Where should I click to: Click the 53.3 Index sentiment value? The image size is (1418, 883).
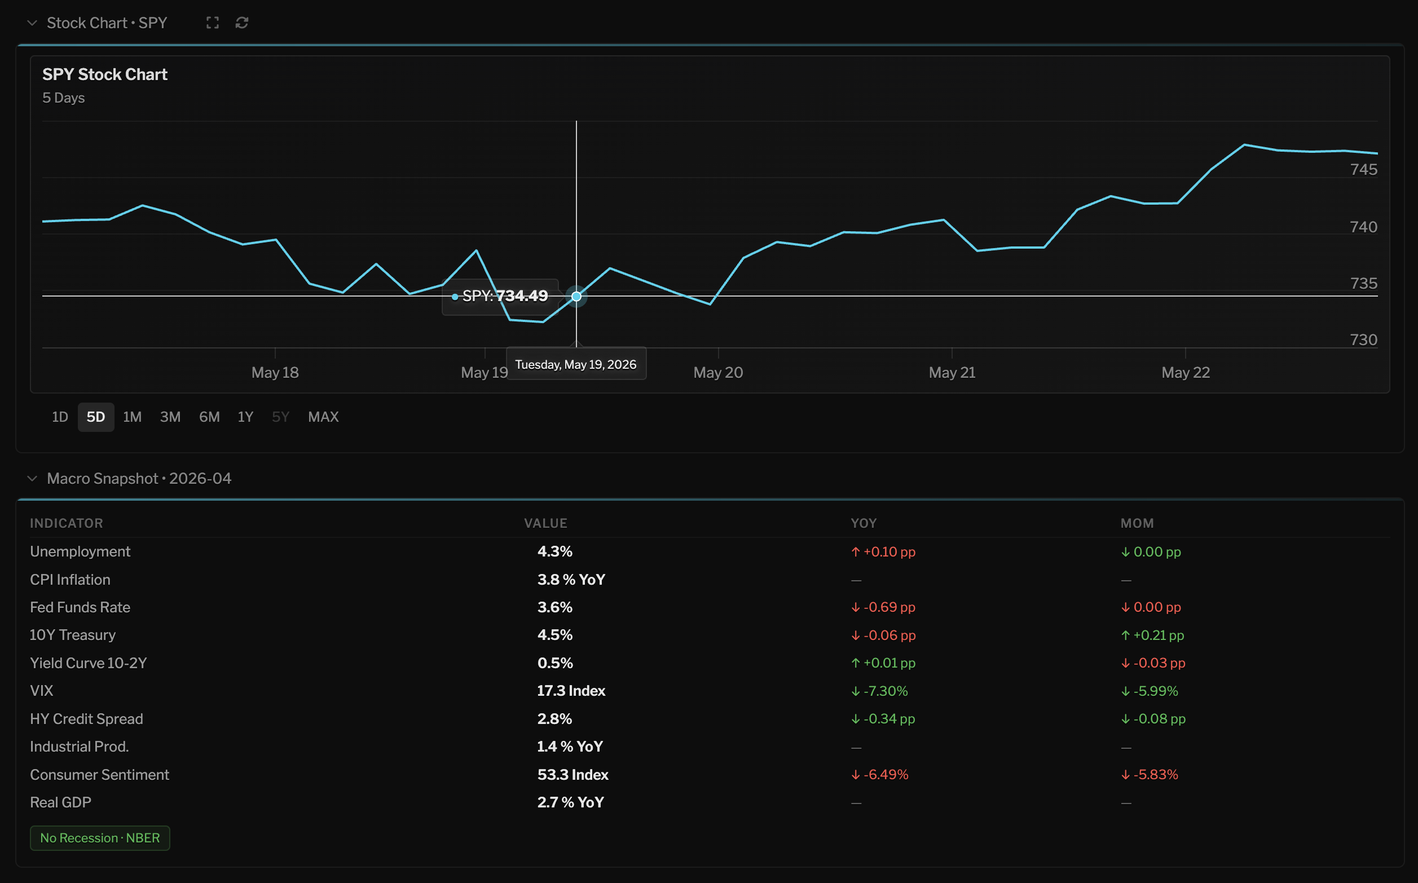[x=573, y=774]
